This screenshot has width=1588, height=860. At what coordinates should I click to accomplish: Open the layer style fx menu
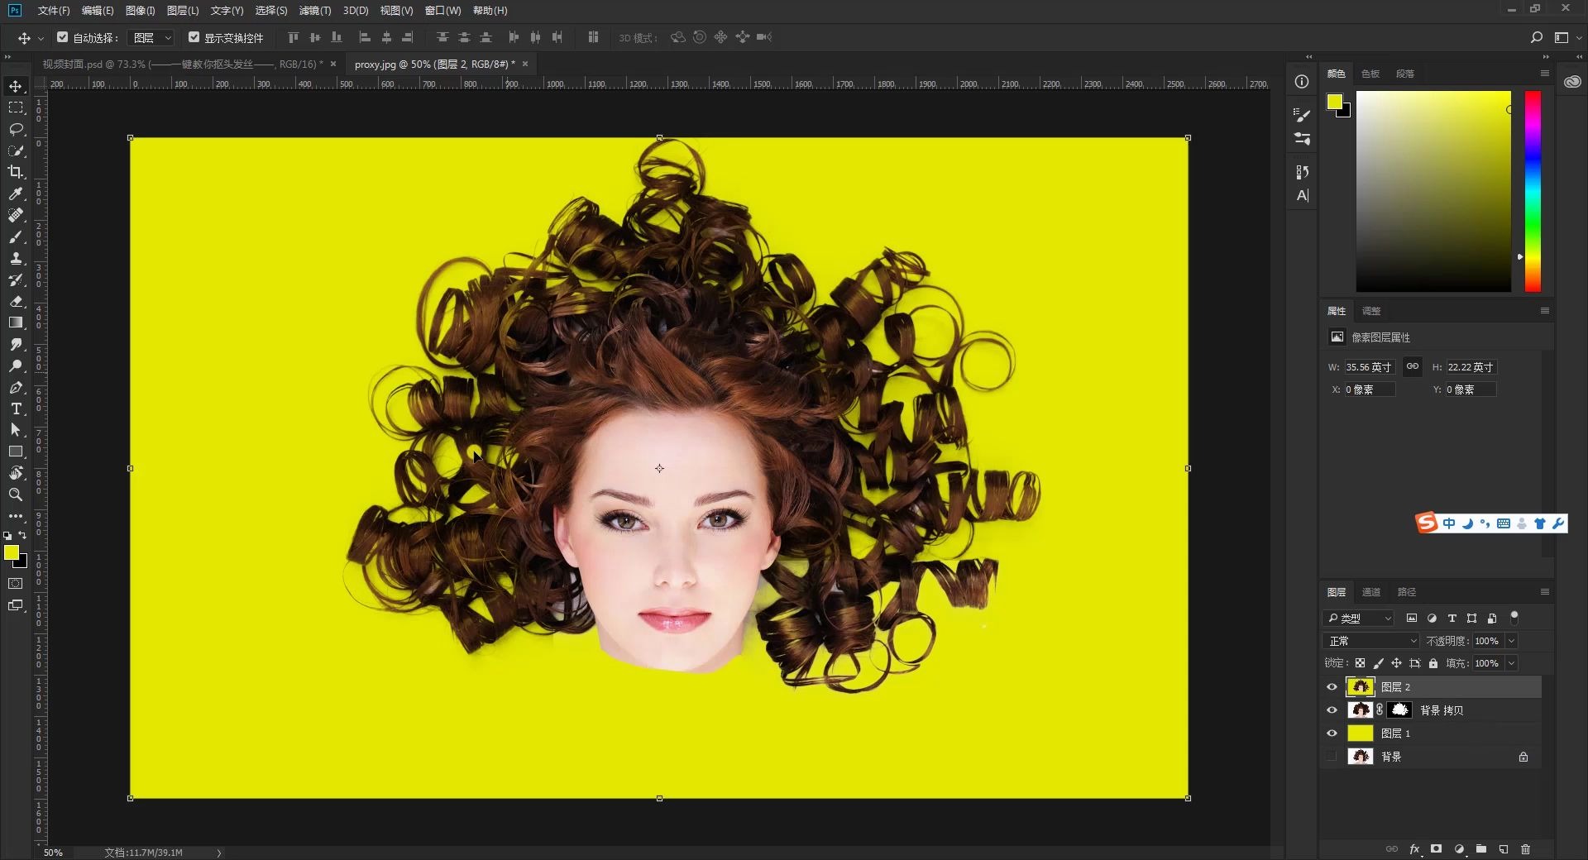pos(1414,849)
